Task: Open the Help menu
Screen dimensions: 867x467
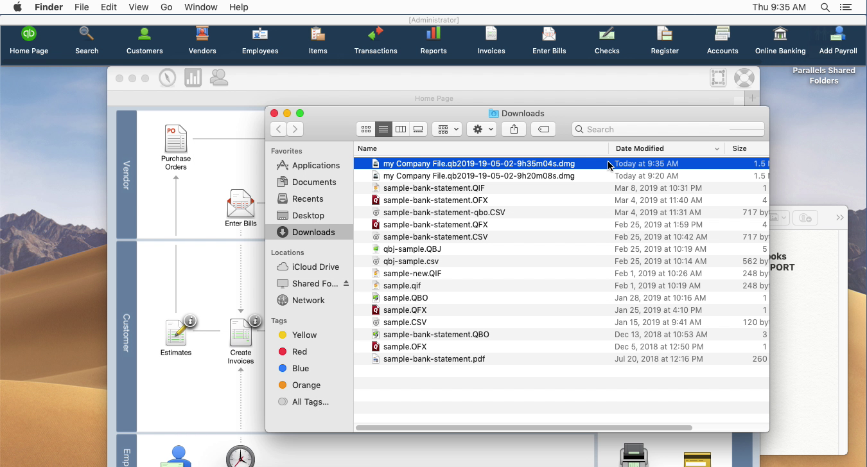Action: point(238,7)
